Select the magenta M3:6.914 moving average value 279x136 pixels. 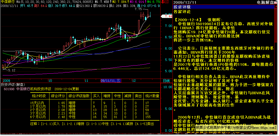click(x=137, y=2)
